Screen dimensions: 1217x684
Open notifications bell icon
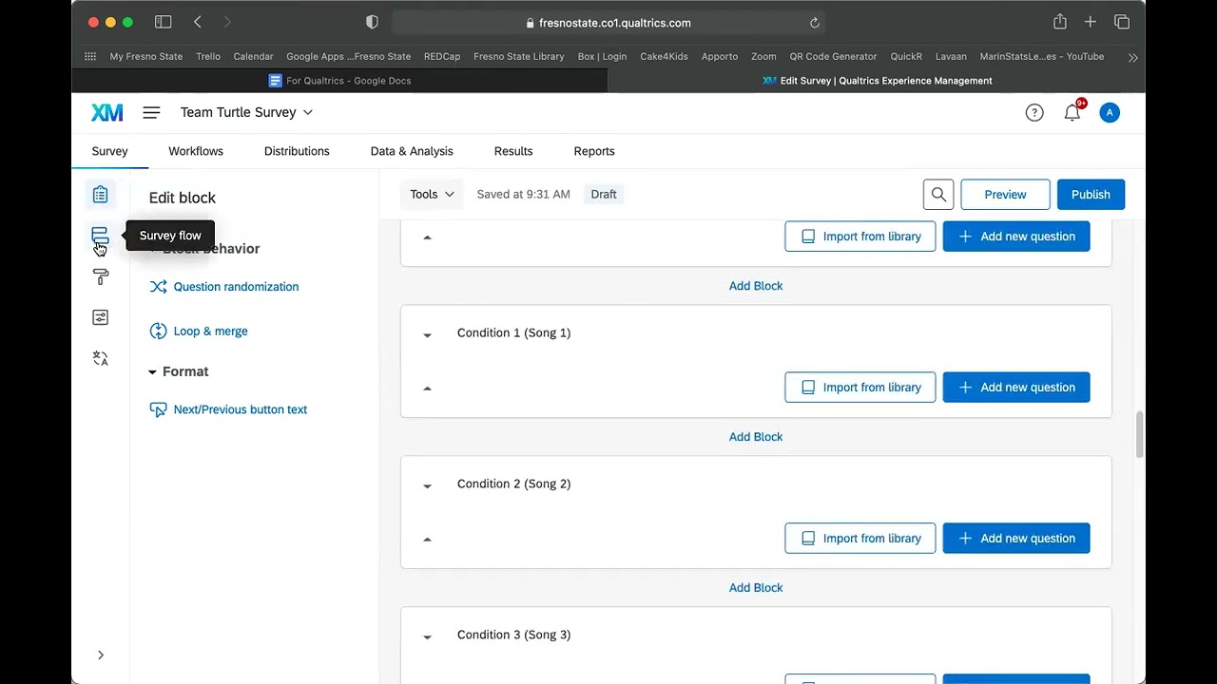tap(1072, 112)
